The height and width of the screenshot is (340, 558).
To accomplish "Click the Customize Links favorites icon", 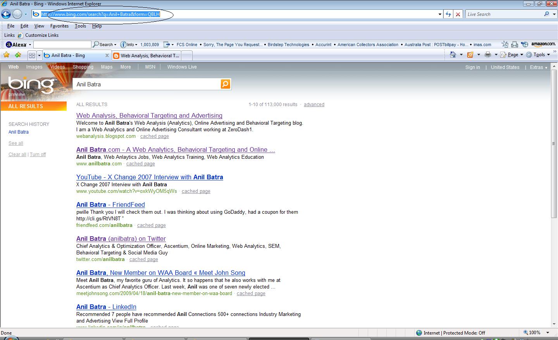I will [x=20, y=35].
